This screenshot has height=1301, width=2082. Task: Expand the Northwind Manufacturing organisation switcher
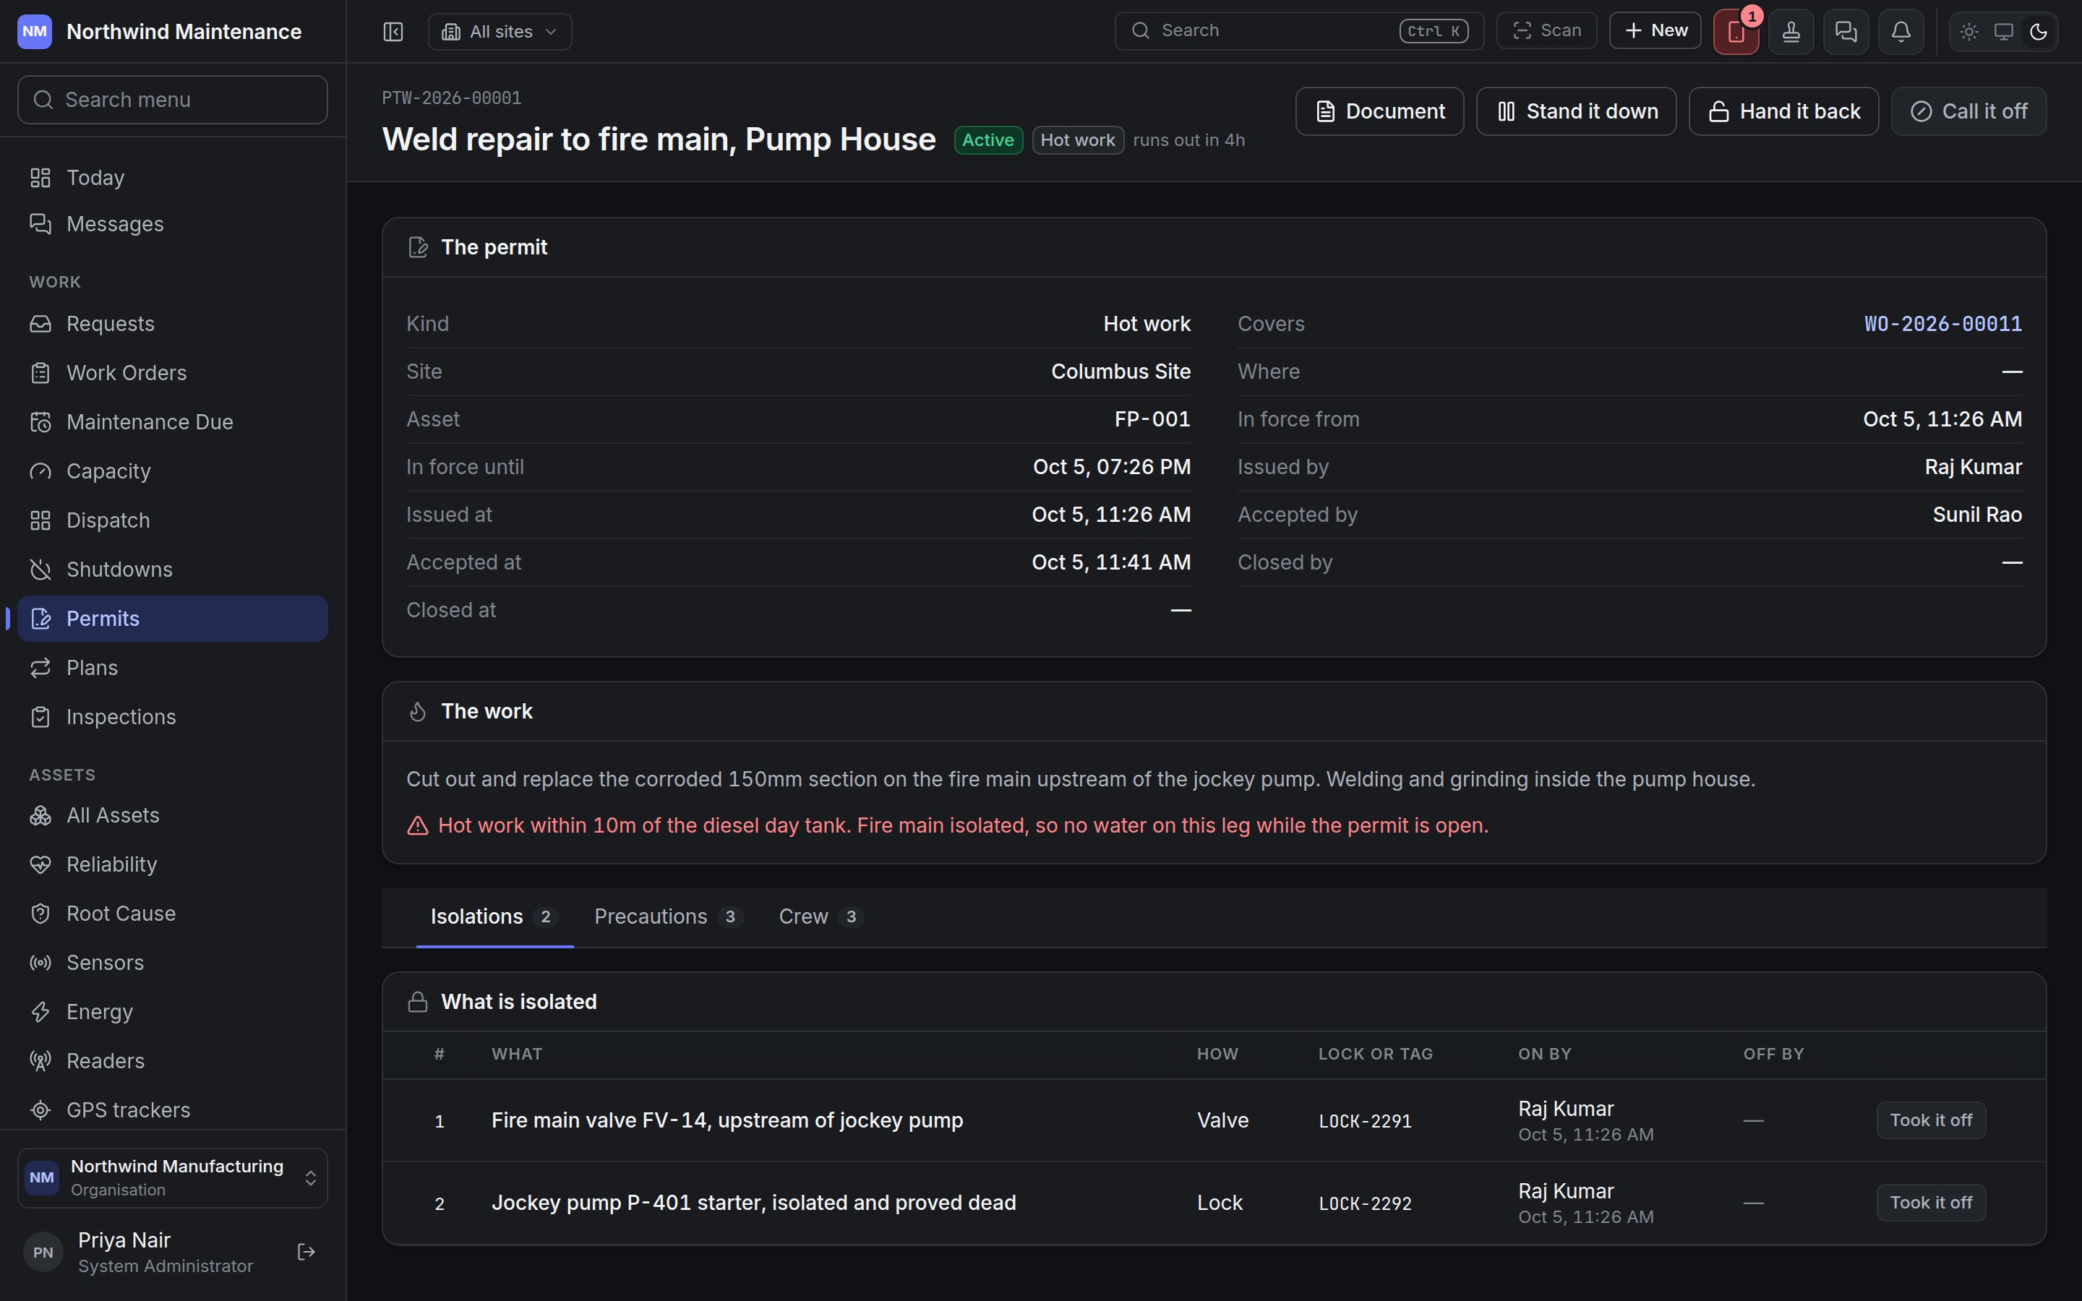click(x=172, y=1177)
